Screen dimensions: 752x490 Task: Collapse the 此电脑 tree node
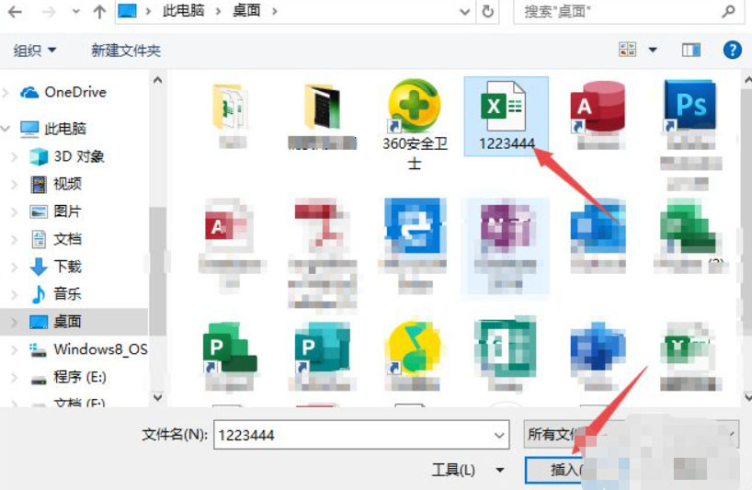6,129
